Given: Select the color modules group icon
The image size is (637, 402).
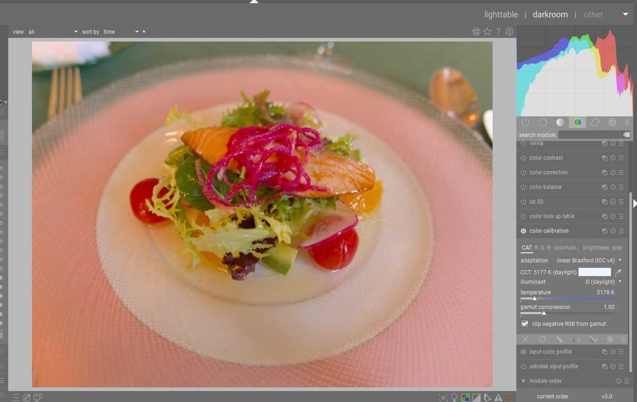Looking at the screenshot, I should point(578,122).
